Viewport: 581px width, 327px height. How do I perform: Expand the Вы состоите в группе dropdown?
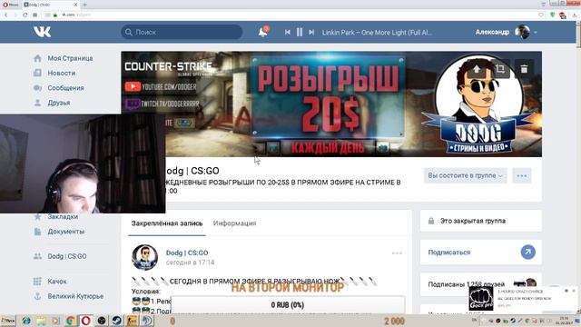pos(466,175)
